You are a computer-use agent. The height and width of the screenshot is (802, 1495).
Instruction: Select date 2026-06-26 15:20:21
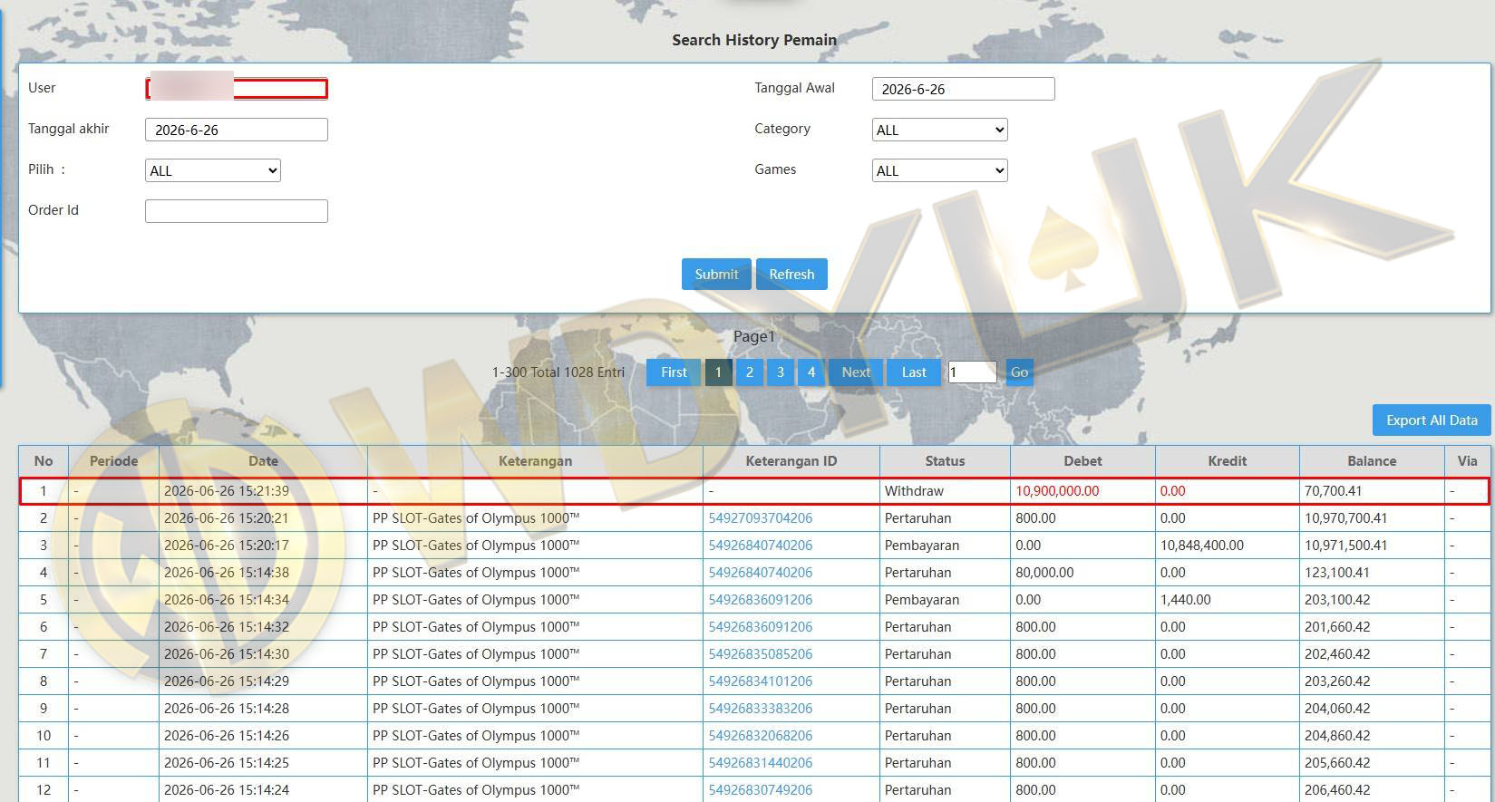pyautogui.click(x=227, y=518)
